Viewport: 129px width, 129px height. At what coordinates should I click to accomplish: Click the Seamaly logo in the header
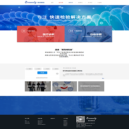(34, 3)
